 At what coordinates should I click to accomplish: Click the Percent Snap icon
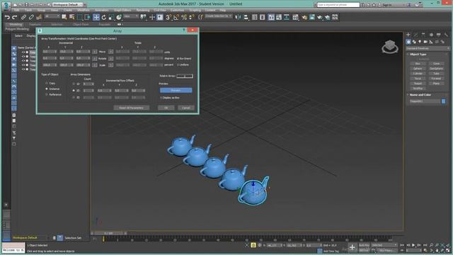coord(184,17)
